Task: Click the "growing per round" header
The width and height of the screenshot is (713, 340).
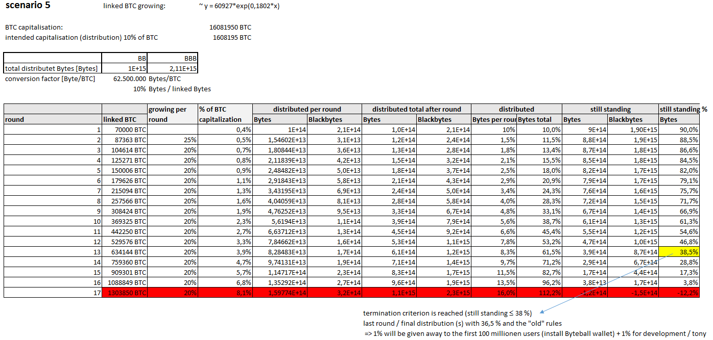Action: click(173, 114)
